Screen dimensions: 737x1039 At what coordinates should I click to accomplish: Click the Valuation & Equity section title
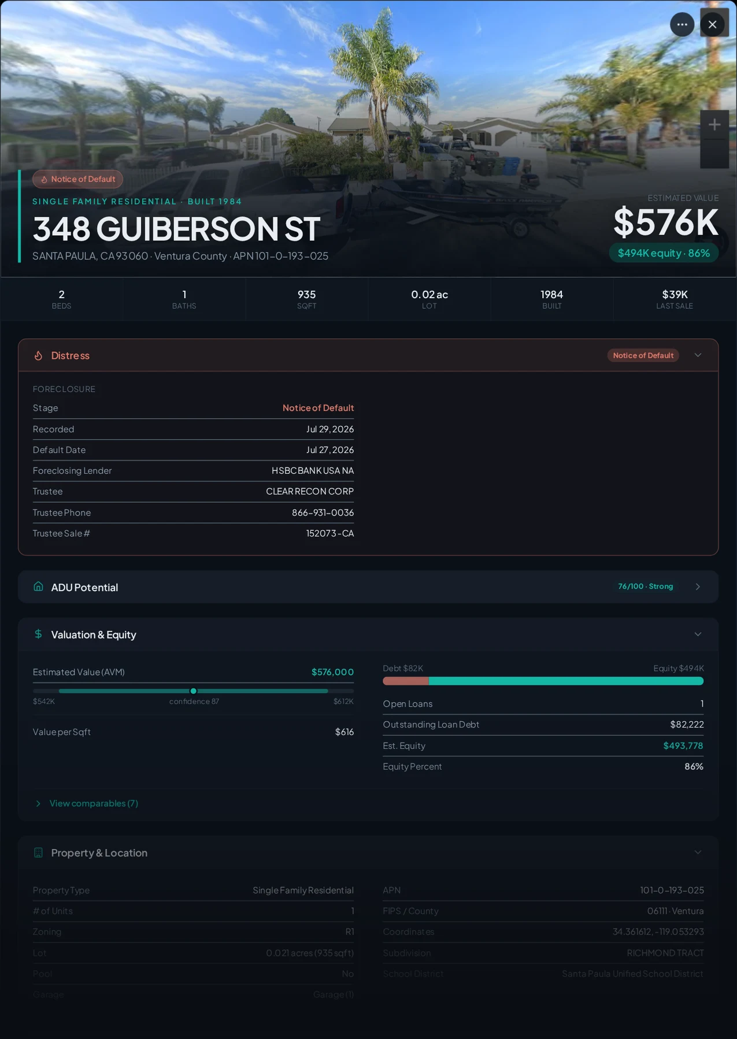coord(94,634)
